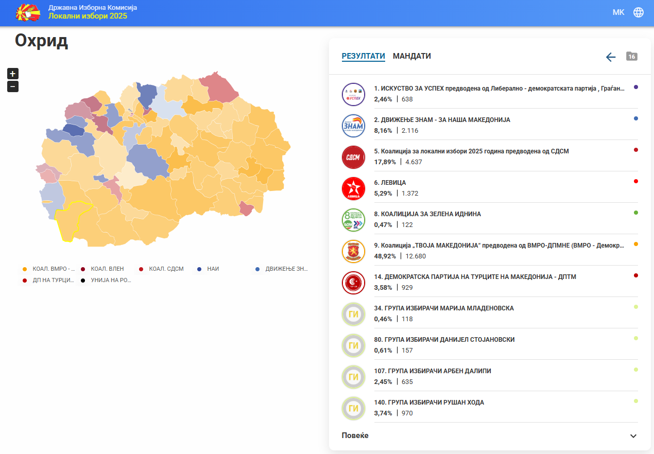Image resolution: width=654 pixels, height=454 pixels.
Task: Expand the Повеќе section
Action: click(489, 435)
